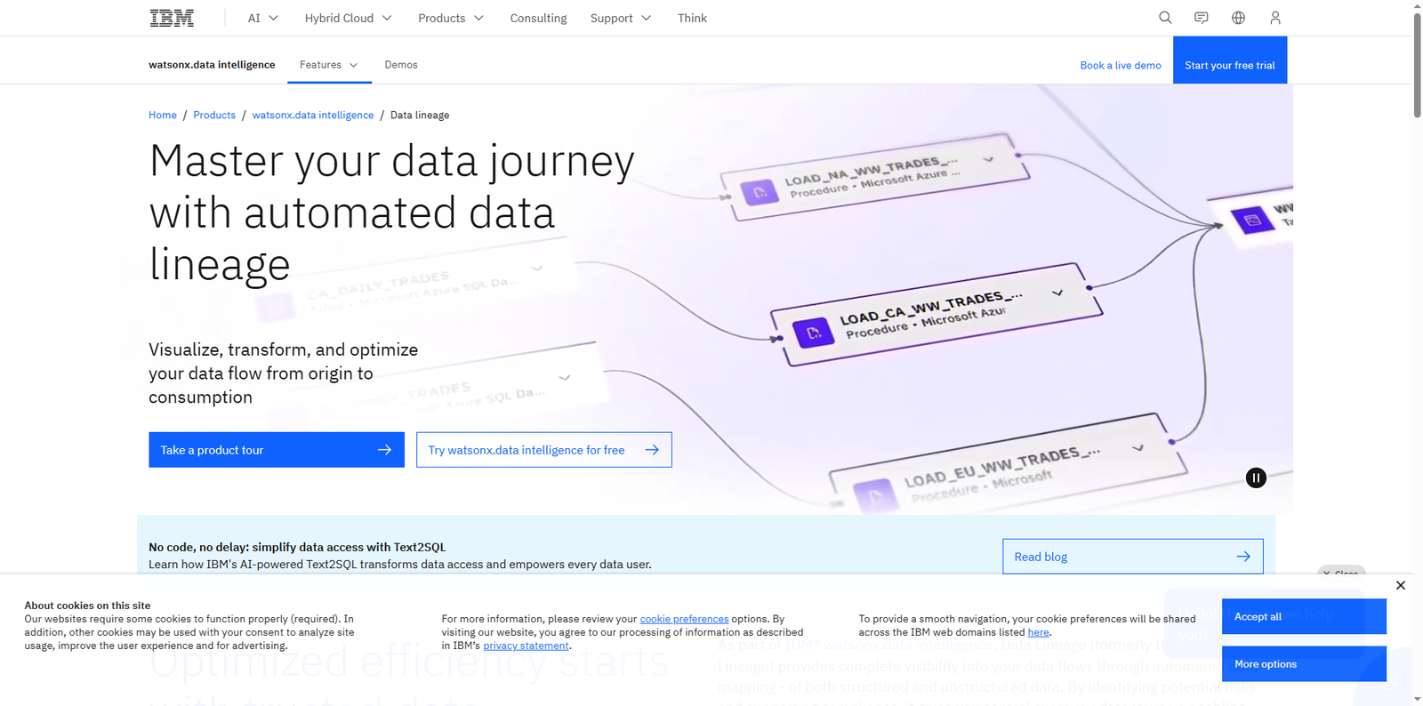
Task: Open the 'here' IBM web domains link
Action: coord(1039,633)
